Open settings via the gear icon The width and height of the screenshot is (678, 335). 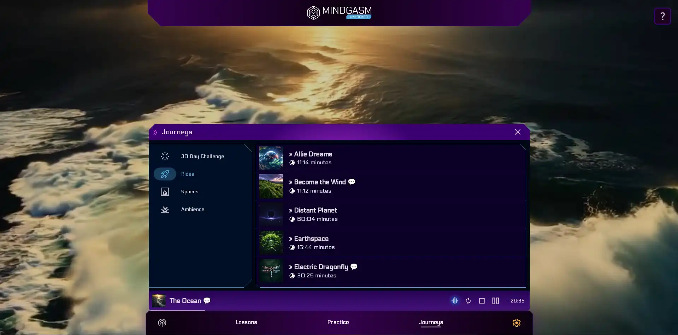tap(516, 323)
